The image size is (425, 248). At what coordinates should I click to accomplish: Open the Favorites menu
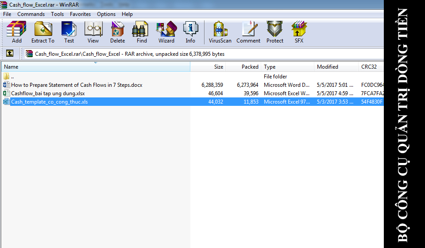point(80,14)
